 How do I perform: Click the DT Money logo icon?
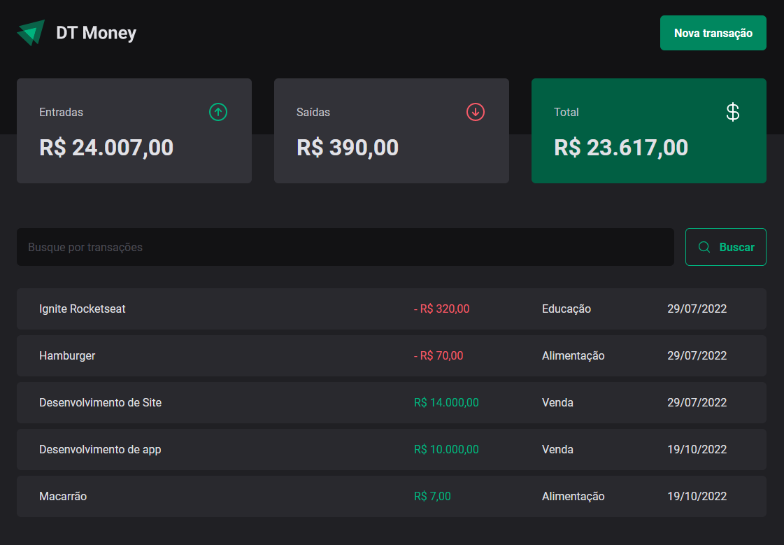(29, 31)
